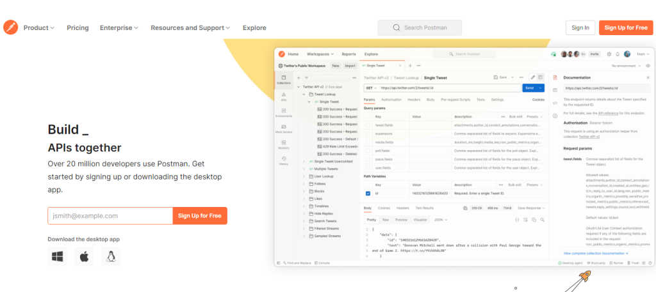Open a new request tab with plus icon

411,65
